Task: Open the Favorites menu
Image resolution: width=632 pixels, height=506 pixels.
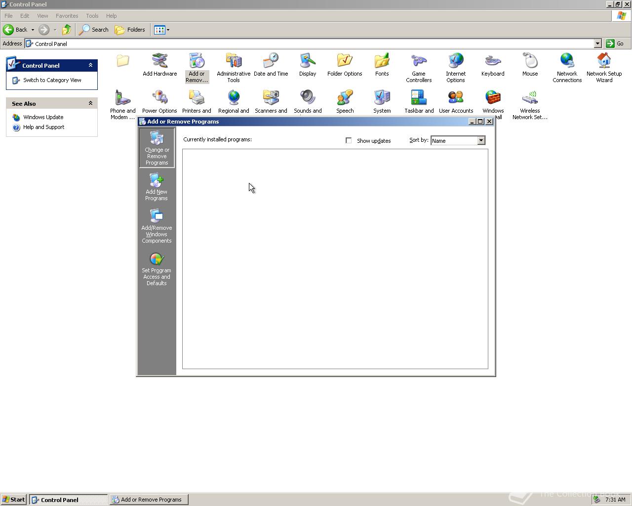Action: pyautogui.click(x=67, y=16)
